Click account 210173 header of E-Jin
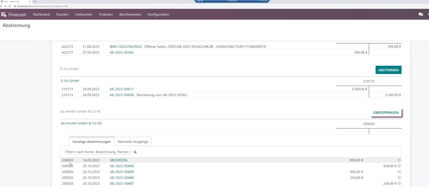The height and width of the screenshot is (187, 429). pyautogui.click(x=369, y=81)
